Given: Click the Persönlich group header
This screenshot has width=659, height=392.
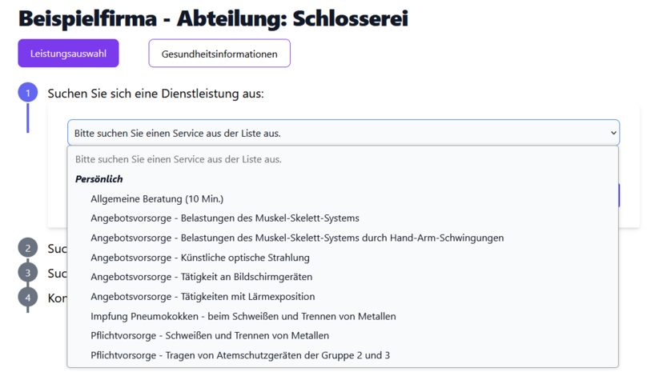Looking at the screenshot, I should coord(98,179).
